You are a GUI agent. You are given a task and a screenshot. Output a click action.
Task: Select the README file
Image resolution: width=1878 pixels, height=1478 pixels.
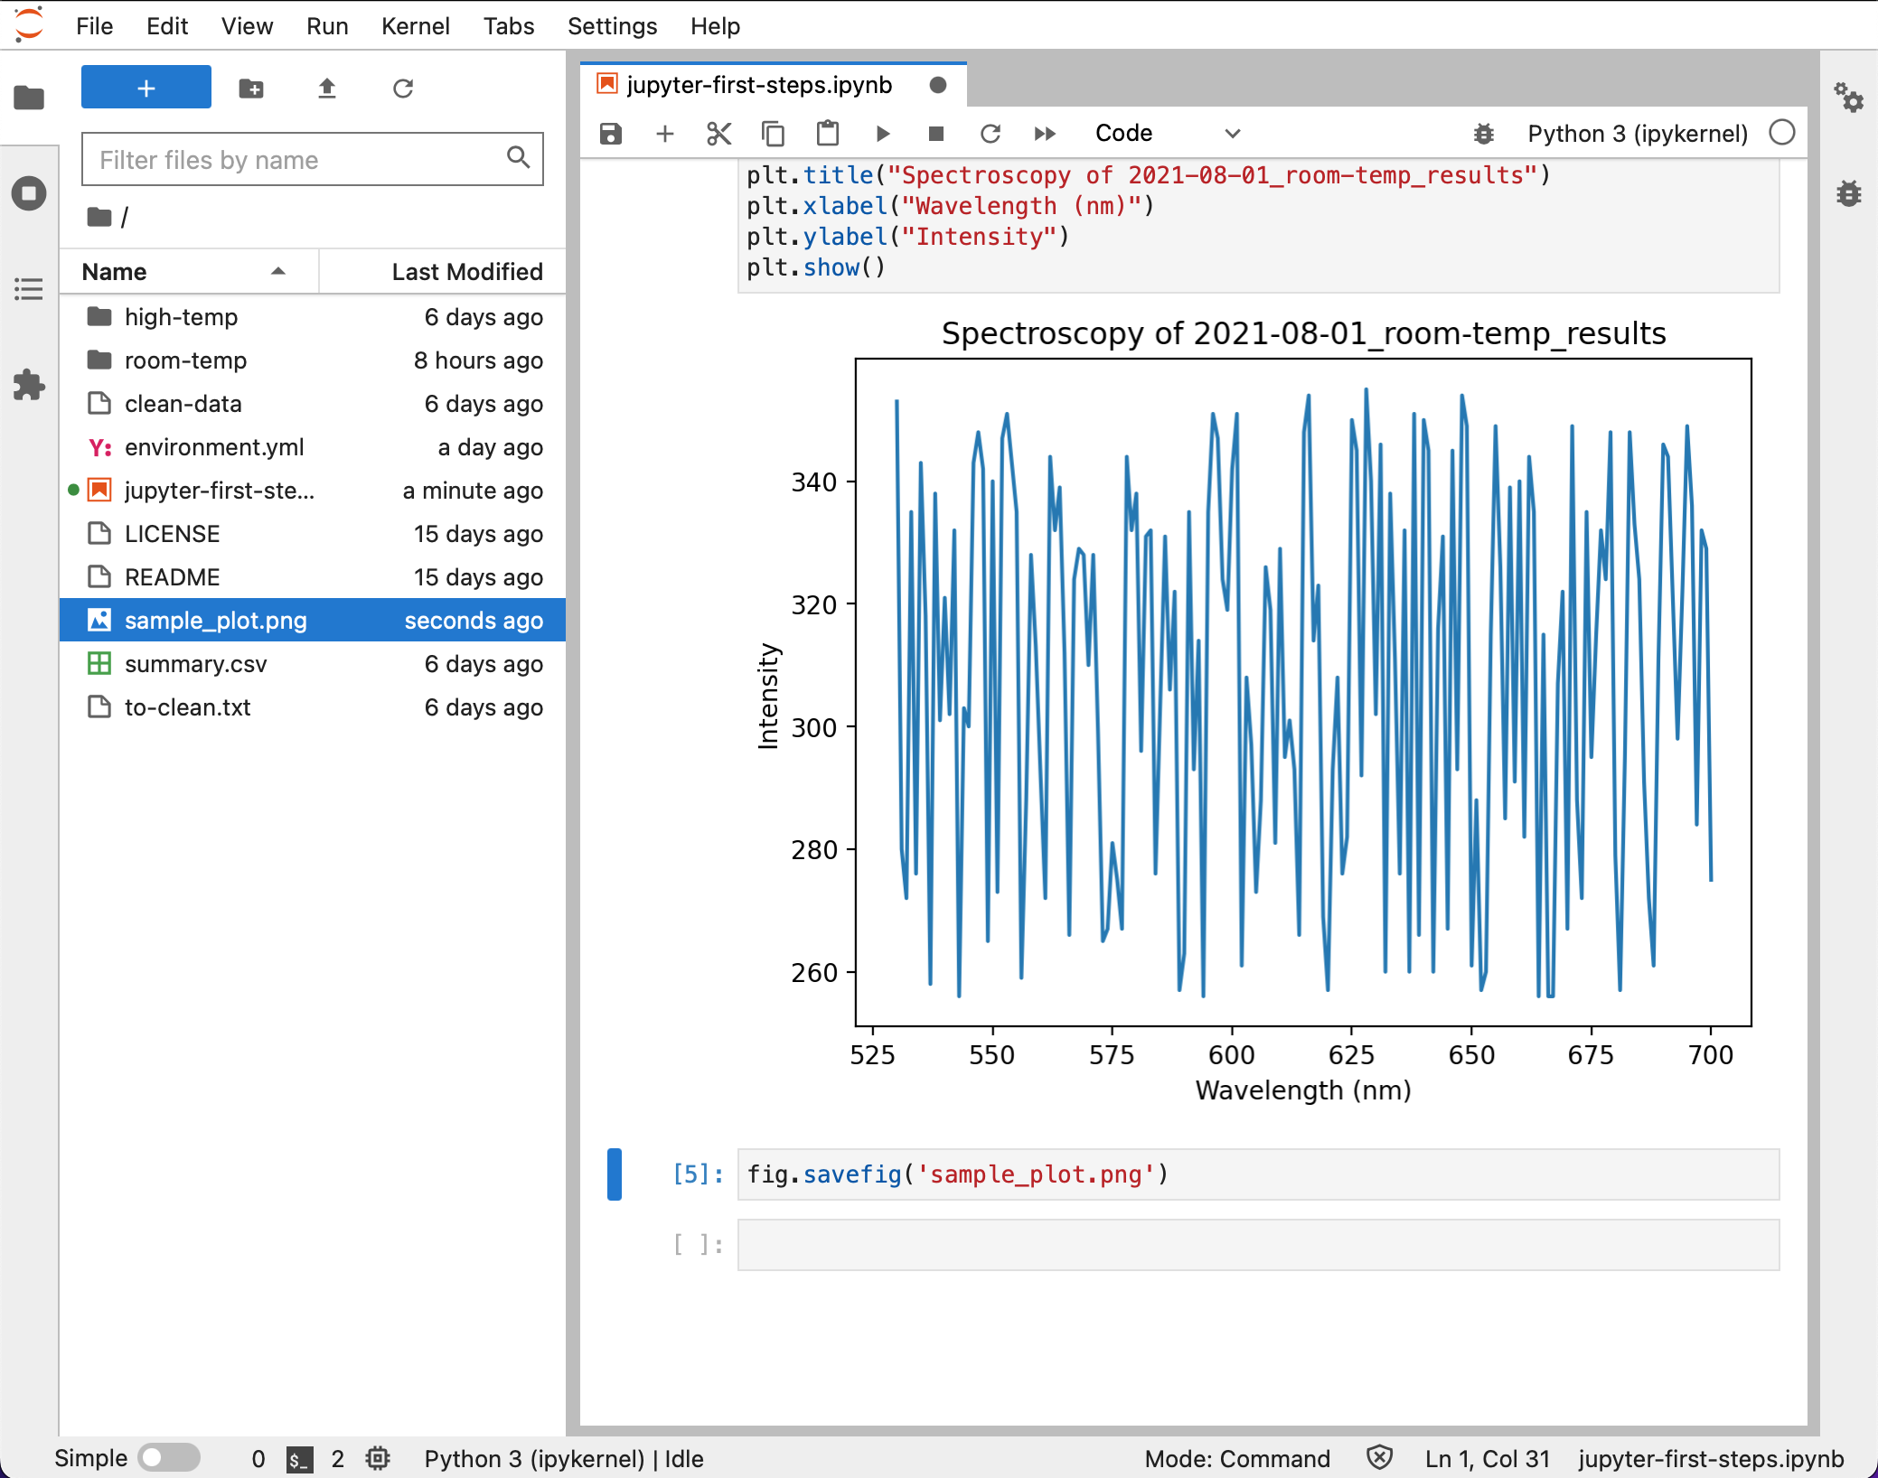[x=313, y=577]
